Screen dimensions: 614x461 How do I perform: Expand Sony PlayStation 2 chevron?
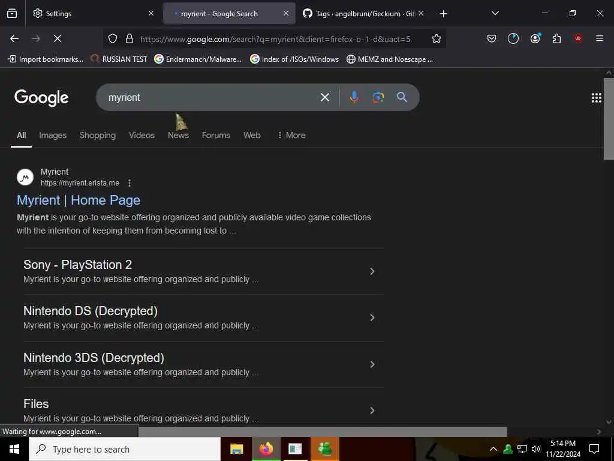click(x=372, y=271)
